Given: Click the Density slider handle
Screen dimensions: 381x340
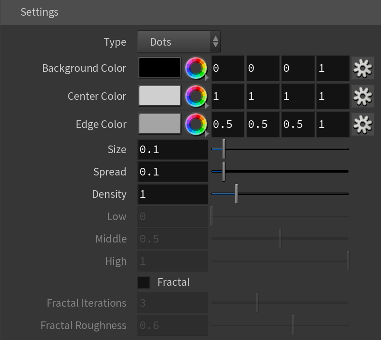Looking at the screenshot, I should pyautogui.click(x=237, y=194).
